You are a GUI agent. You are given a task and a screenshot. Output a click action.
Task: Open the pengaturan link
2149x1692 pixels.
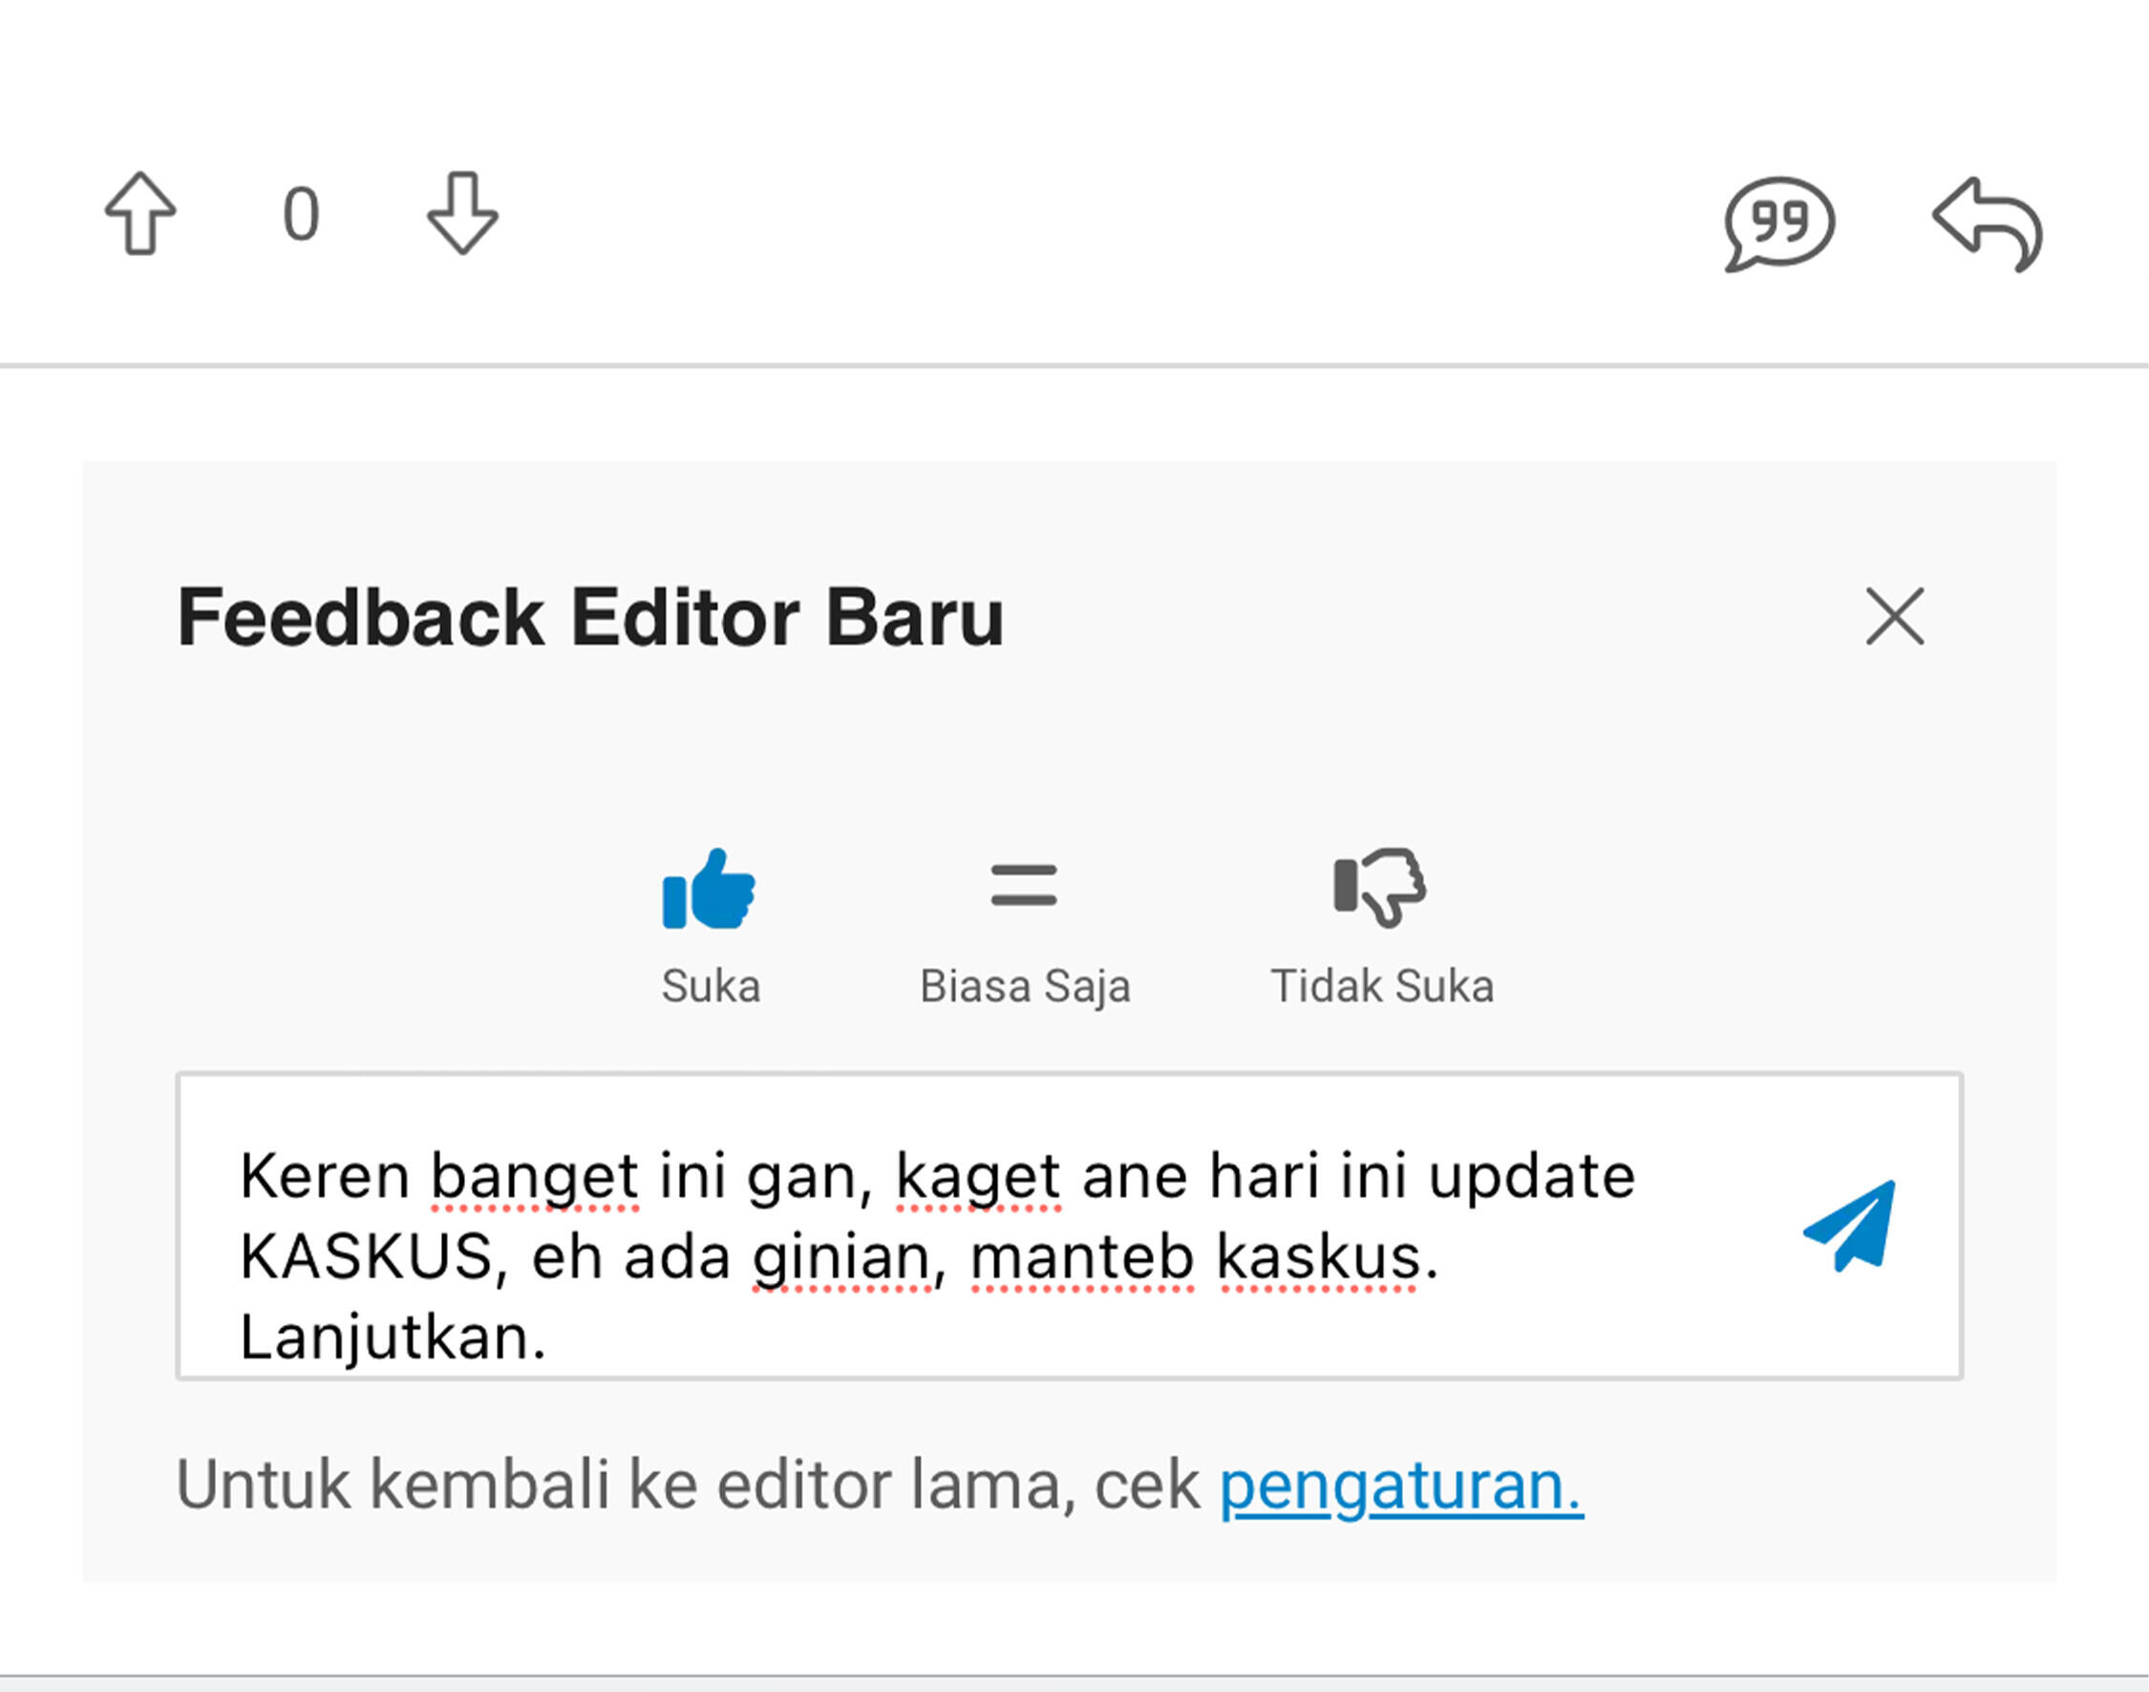tap(1401, 1488)
